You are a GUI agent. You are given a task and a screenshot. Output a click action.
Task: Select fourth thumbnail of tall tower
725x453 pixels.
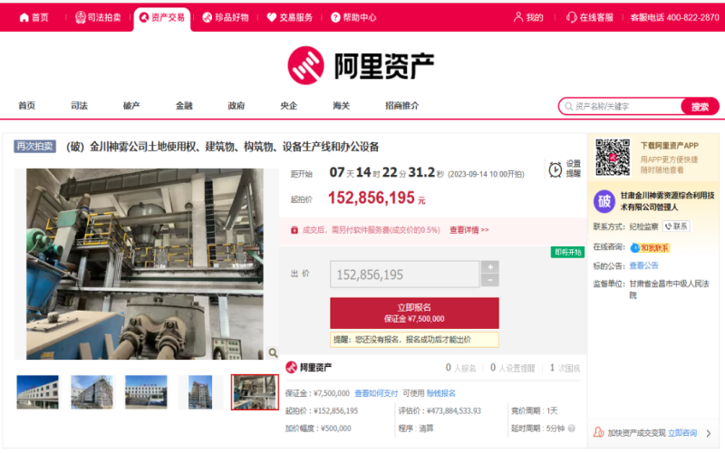click(x=200, y=392)
